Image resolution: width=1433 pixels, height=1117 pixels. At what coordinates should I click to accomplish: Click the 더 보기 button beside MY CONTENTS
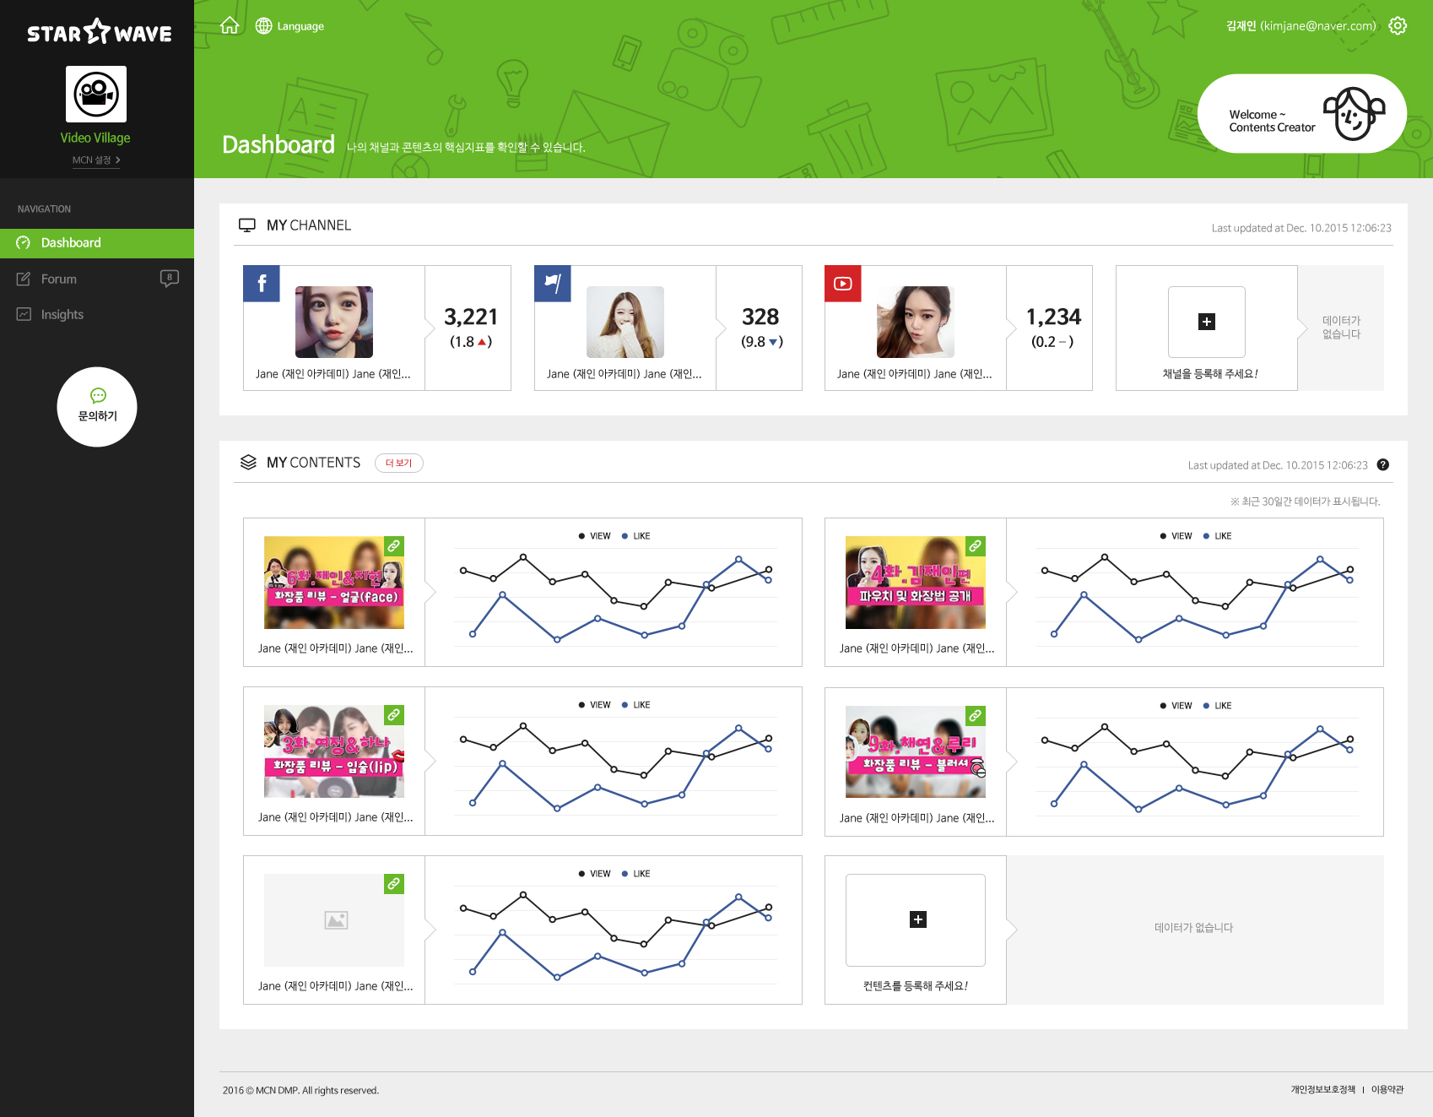[398, 463]
